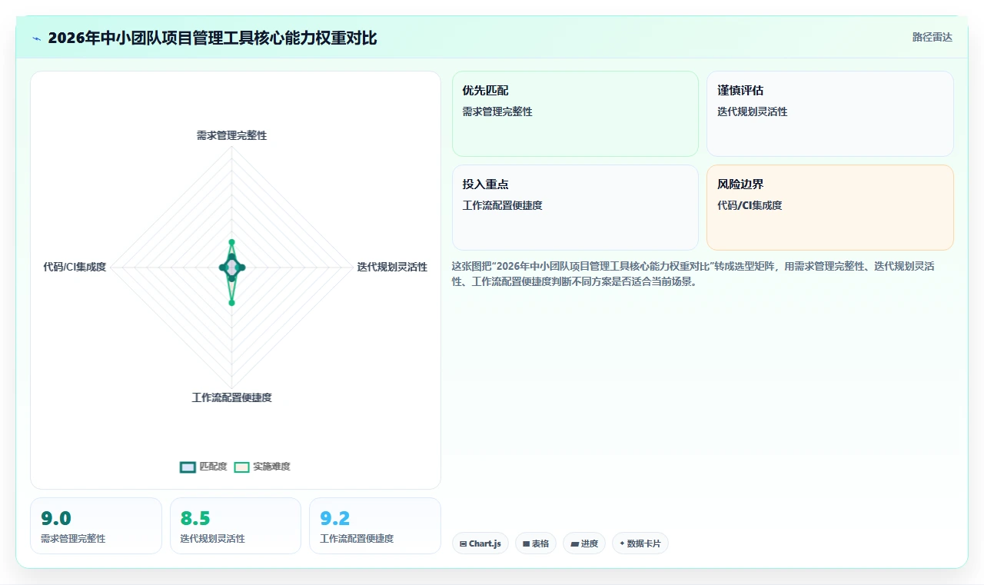Image resolution: width=984 pixels, height=585 pixels.
Task: Click the 进度 tag icon
Action: tap(574, 543)
